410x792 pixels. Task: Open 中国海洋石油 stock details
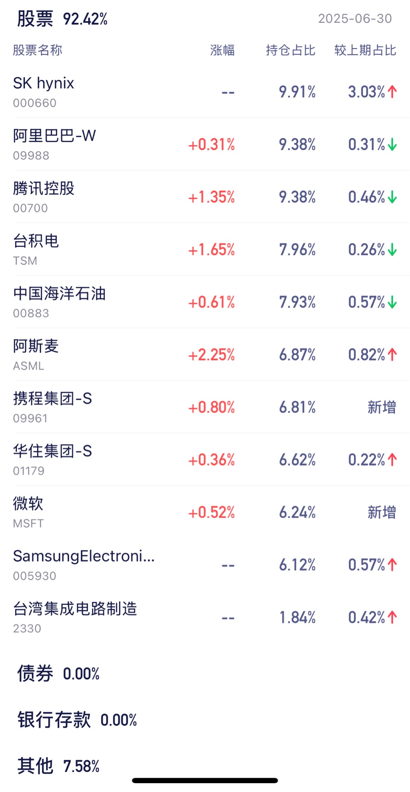(205, 302)
